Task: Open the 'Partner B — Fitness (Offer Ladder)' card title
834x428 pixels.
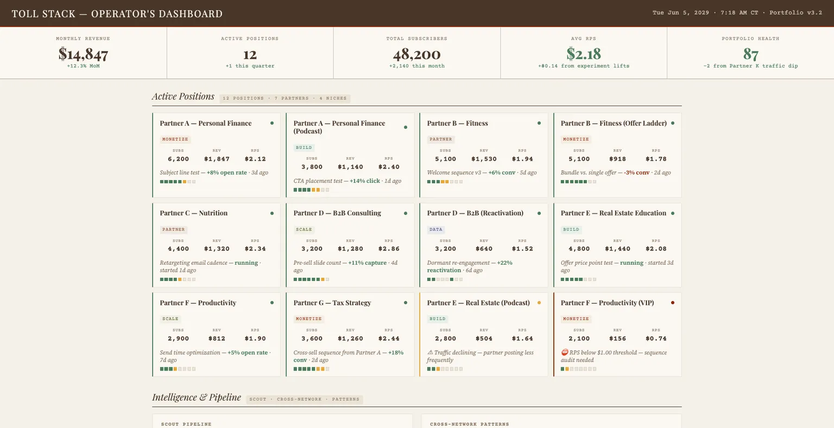Action: coord(614,123)
